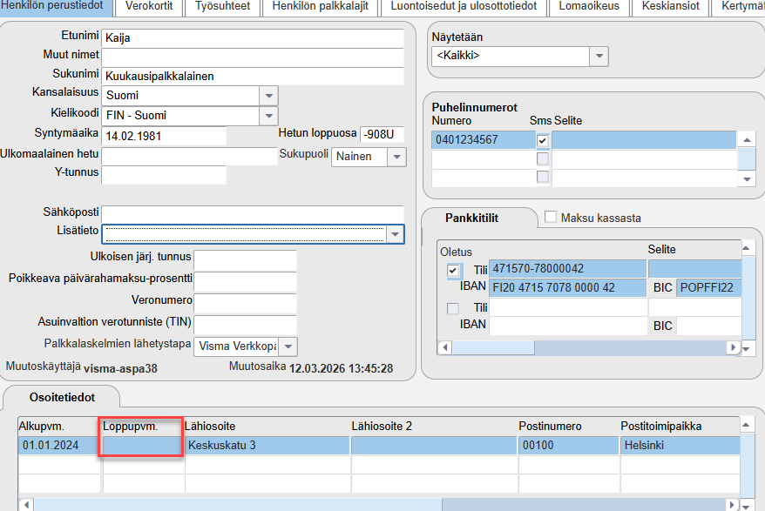The width and height of the screenshot is (765, 511).
Task: Select the Henkilön perustiedot tab
Action: pos(55,7)
